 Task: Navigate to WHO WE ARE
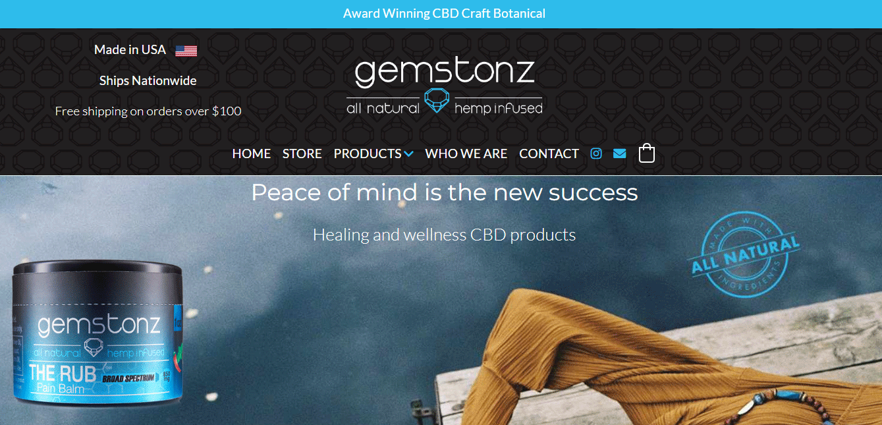466,154
